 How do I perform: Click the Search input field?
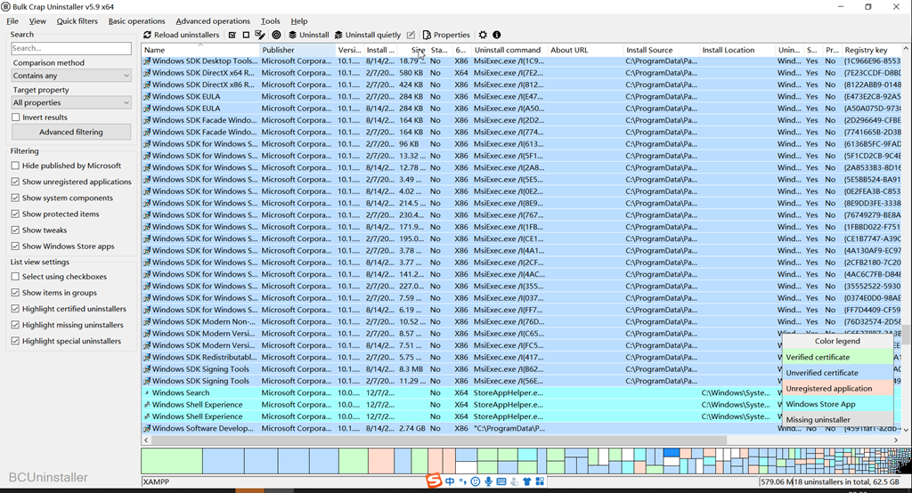click(71, 48)
